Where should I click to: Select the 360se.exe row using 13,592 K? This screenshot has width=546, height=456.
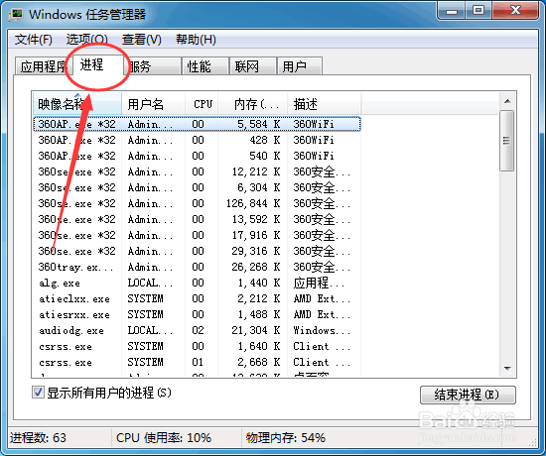197,219
